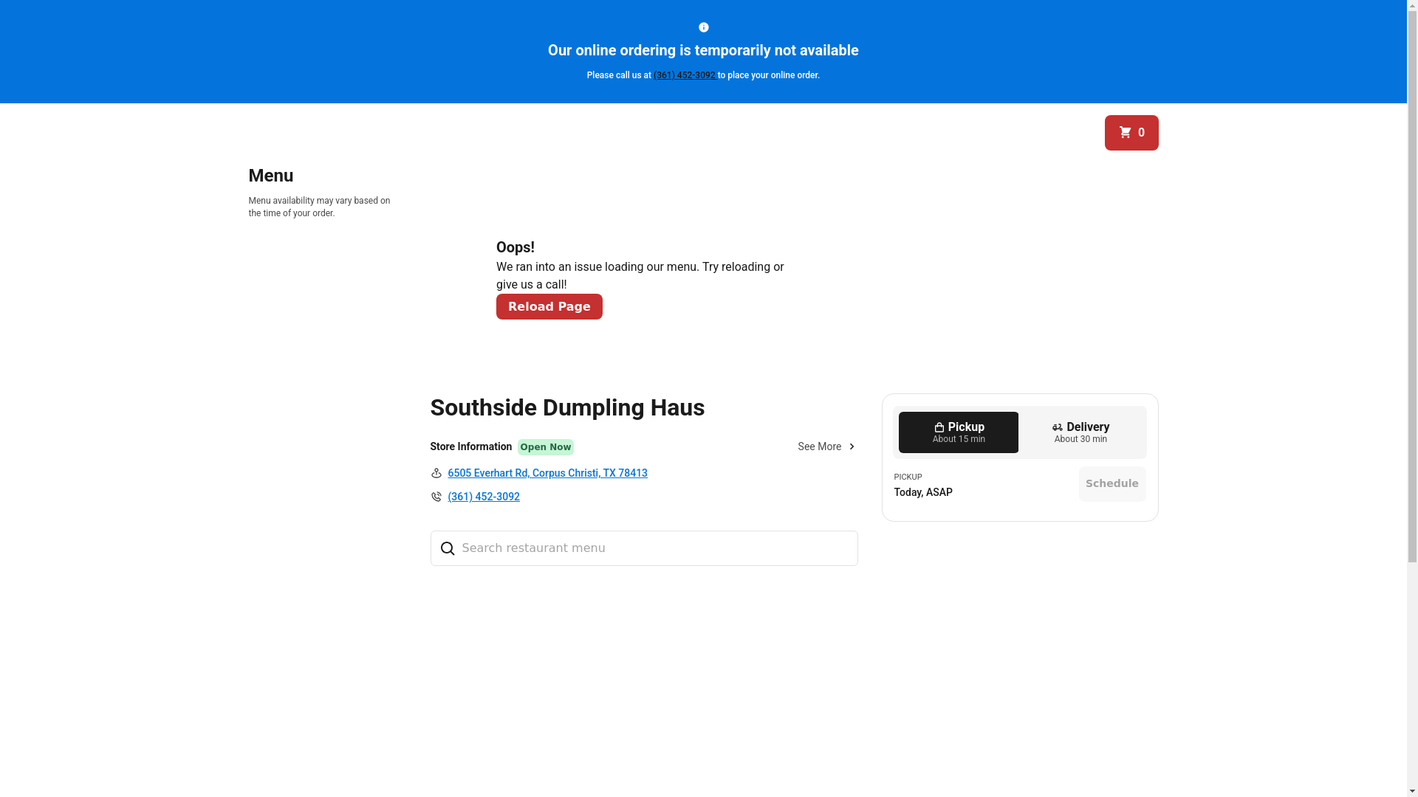This screenshot has height=797, width=1418.
Task: Click the phone icon beside store number
Action: coord(436,497)
